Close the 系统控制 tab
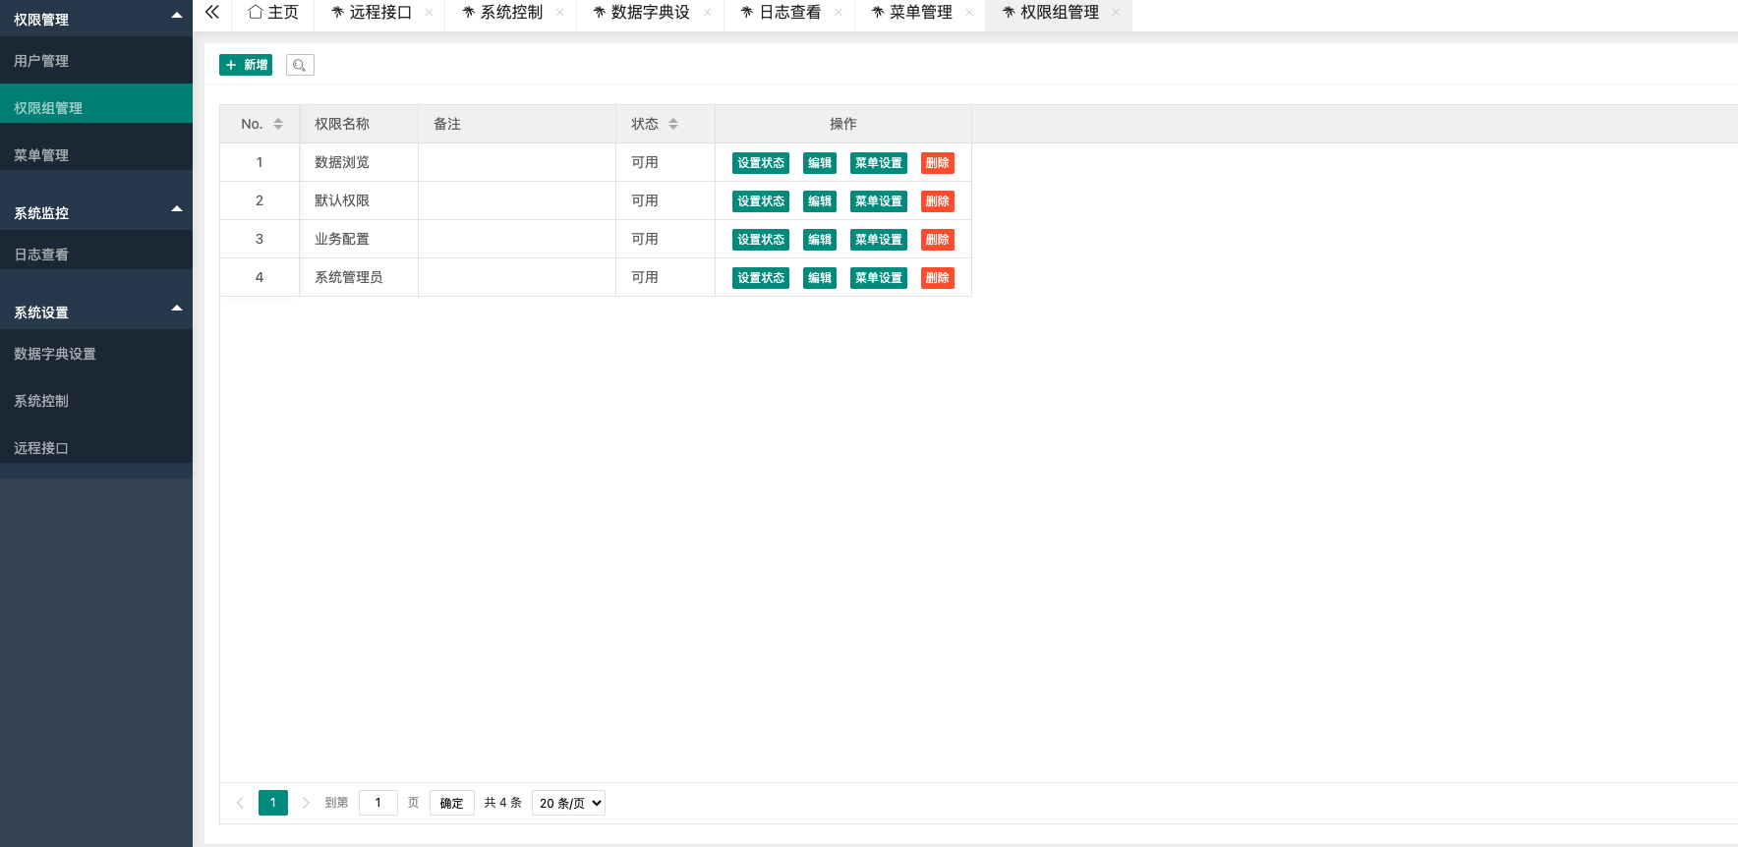1738x847 pixels. point(560,13)
